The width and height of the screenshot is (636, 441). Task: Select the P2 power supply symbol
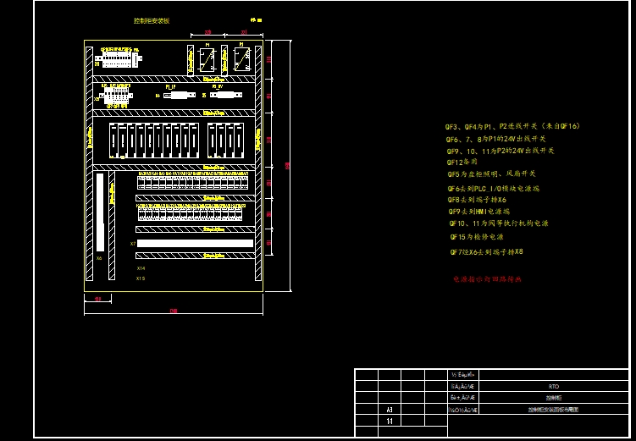(x=241, y=59)
